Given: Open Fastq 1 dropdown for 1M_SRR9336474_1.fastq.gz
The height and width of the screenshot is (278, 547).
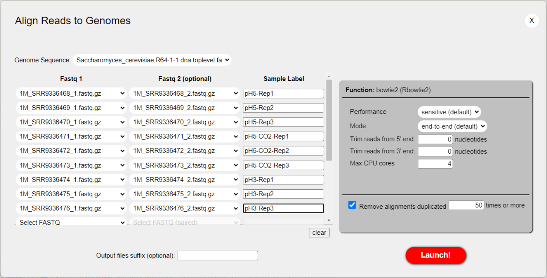Looking at the screenshot, I should (71, 180).
